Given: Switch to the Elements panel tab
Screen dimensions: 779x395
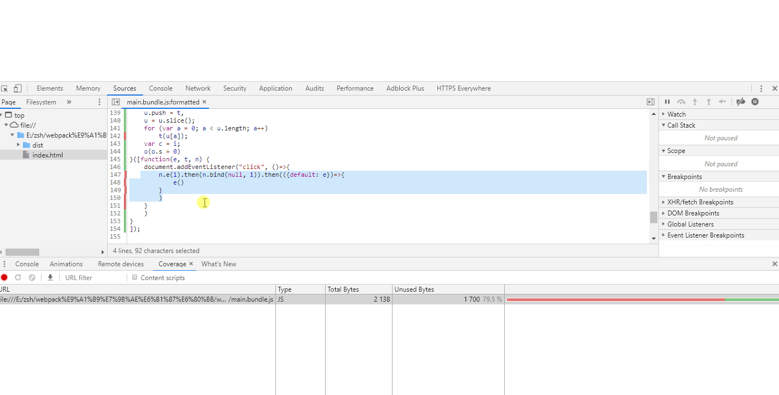Looking at the screenshot, I should pos(50,88).
